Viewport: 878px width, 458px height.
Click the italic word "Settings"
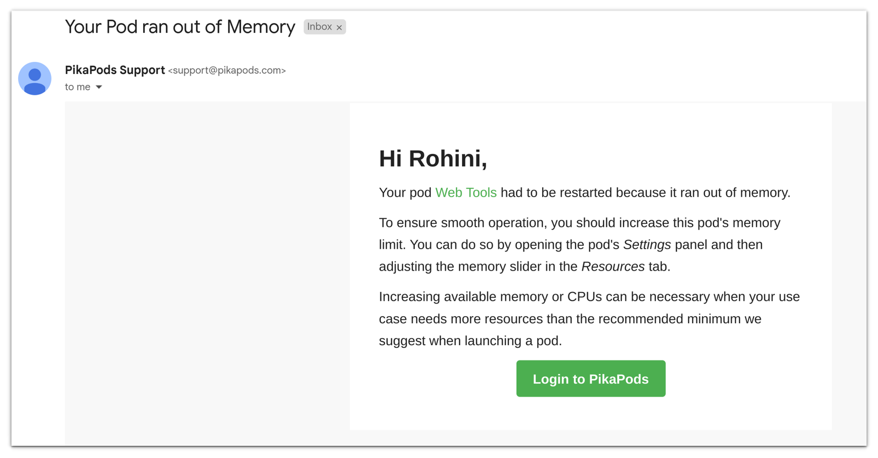(647, 245)
